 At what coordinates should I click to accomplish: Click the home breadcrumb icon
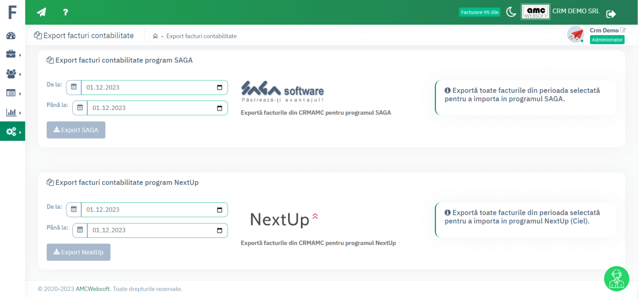[155, 36]
